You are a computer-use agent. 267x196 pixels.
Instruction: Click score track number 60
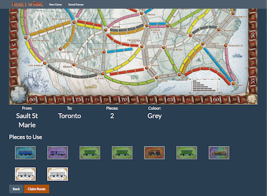click(216, 100)
